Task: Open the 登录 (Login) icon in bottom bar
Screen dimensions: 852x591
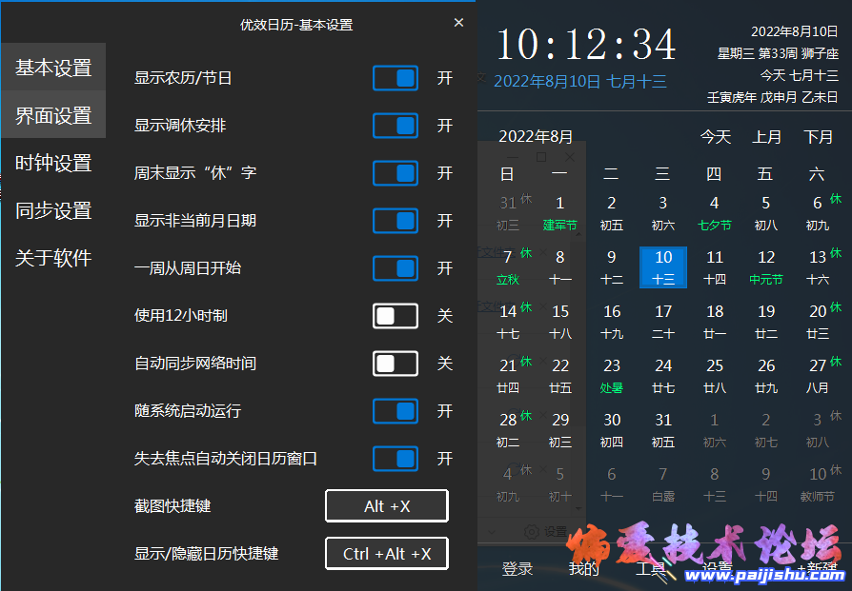Action: [517, 568]
